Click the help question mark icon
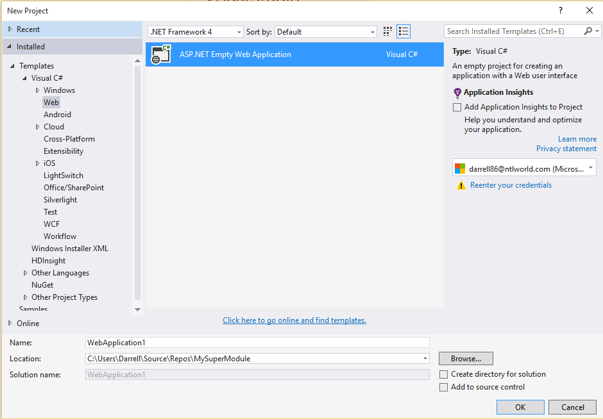 tap(561, 10)
